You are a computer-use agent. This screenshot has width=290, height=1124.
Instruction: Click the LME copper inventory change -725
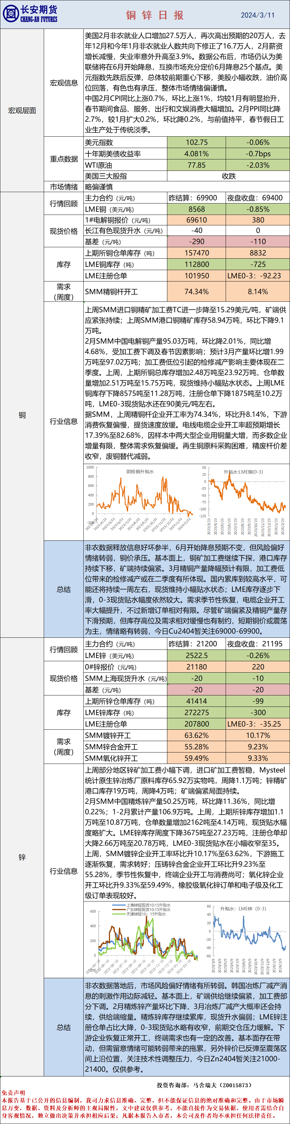(x=258, y=264)
